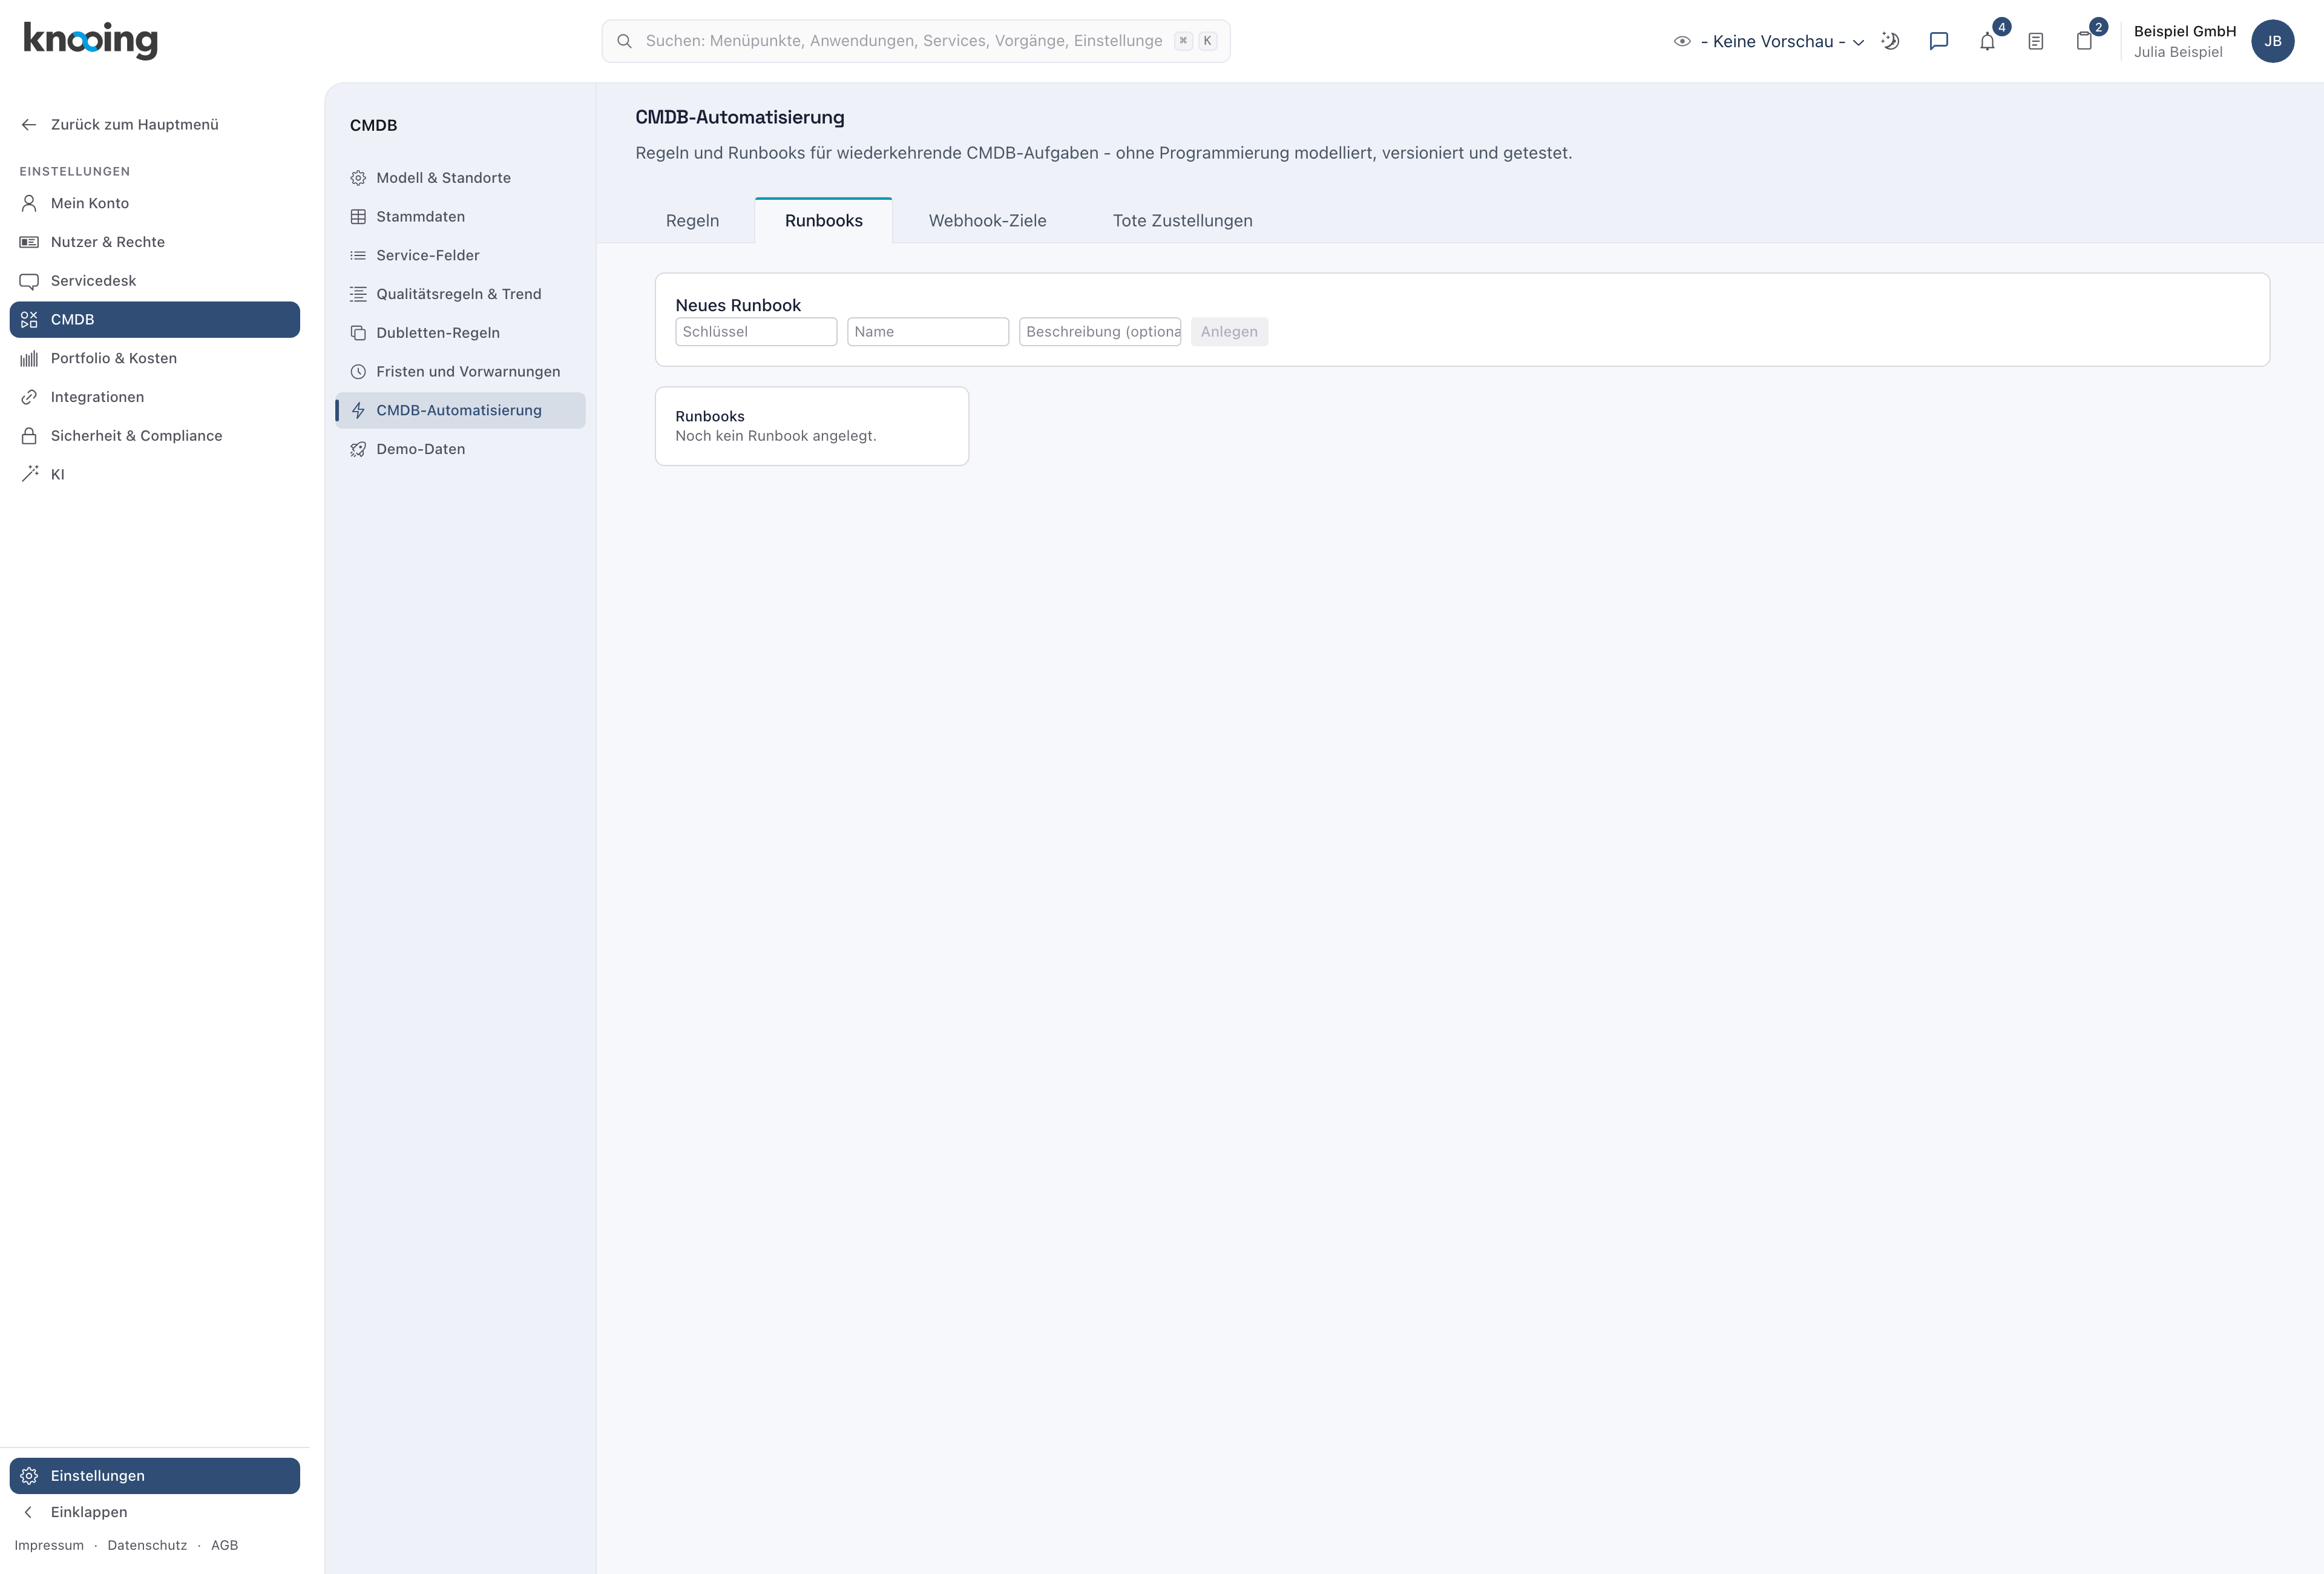The width and height of the screenshot is (2324, 1574).
Task: Open the Keine Vorschau preview dropdown
Action: pyautogui.click(x=1769, y=41)
